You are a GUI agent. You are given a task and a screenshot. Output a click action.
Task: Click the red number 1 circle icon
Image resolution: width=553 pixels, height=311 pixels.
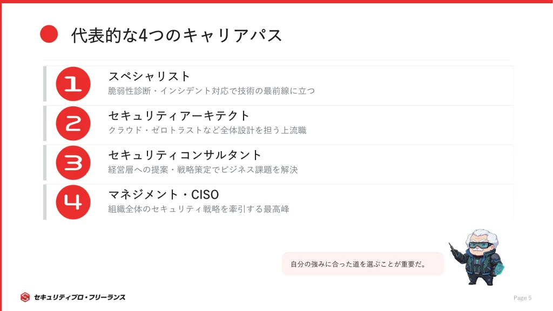[73, 84]
